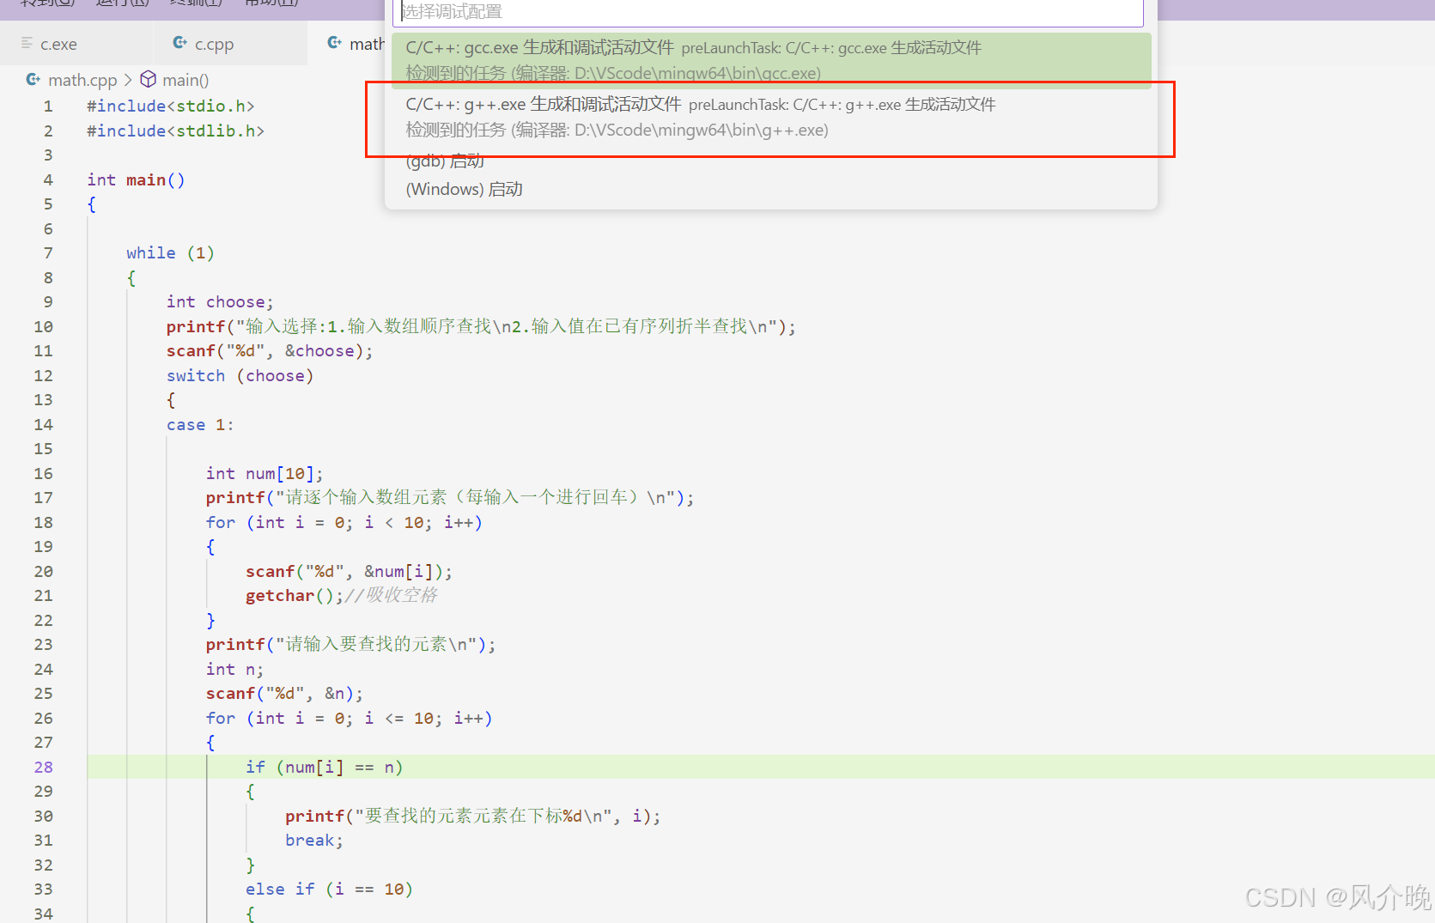Click the C++ icon beside math.cpp breadcrumb
1435x923 pixels.
[32, 79]
